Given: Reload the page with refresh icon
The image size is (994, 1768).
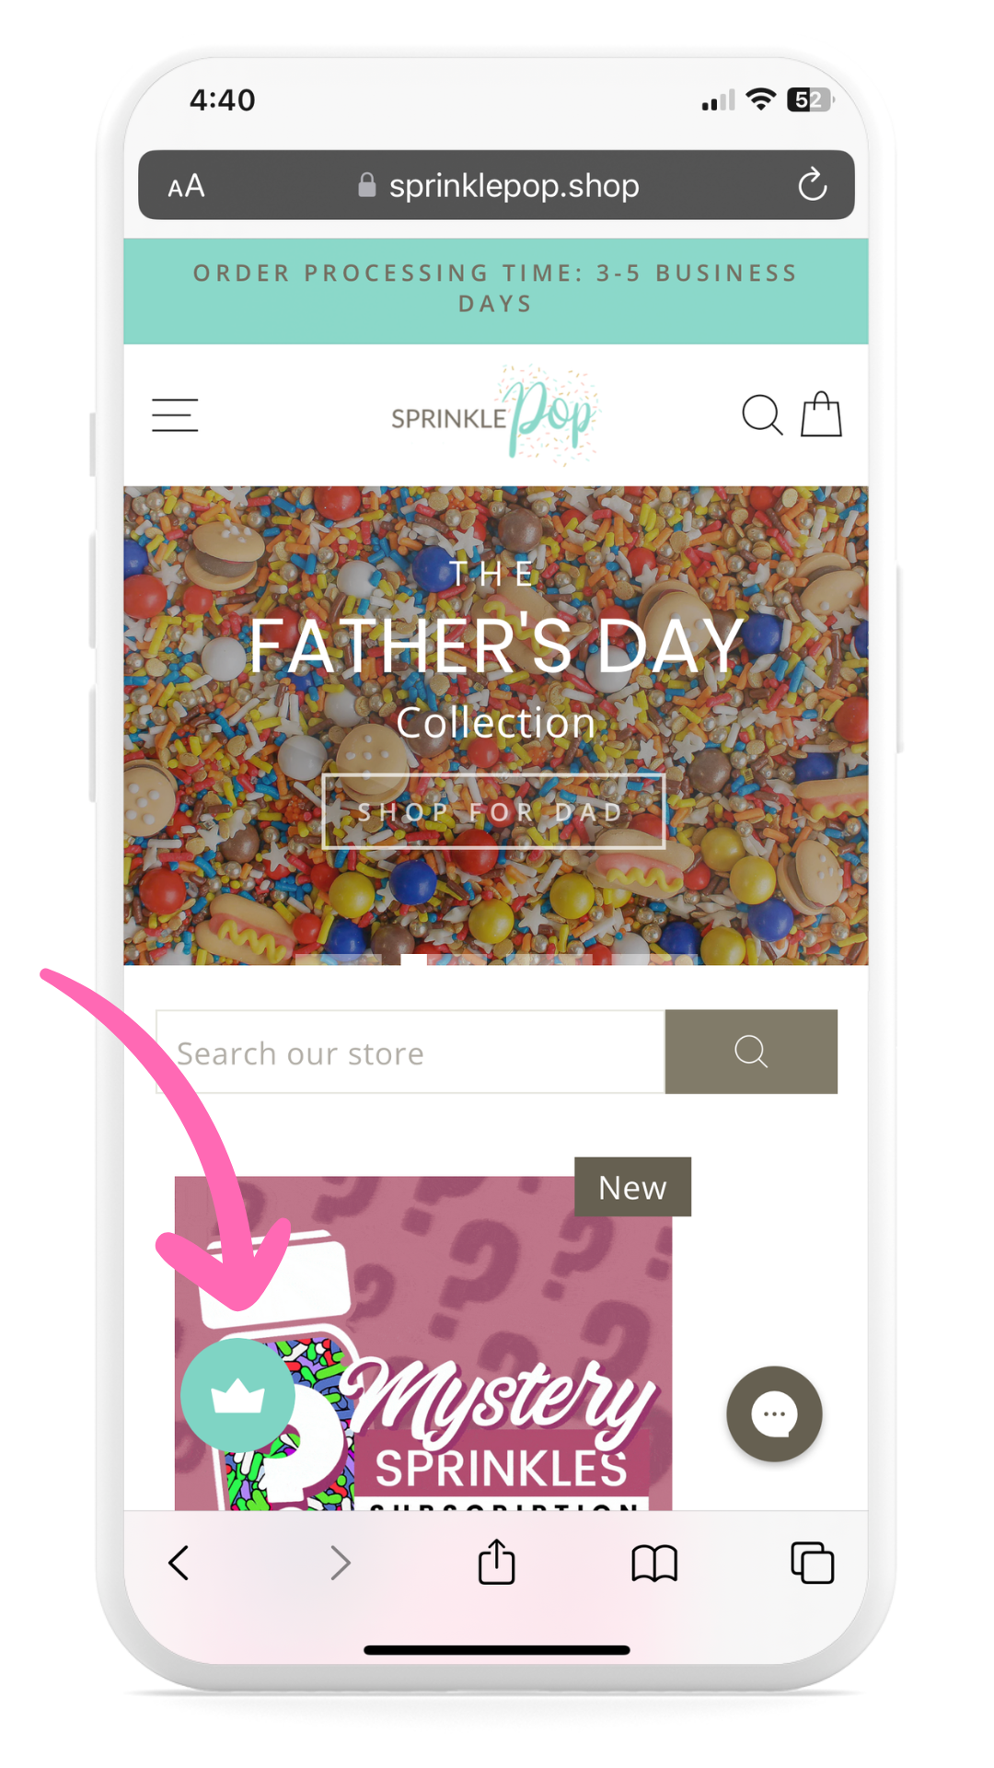Looking at the screenshot, I should coord(812,185).
